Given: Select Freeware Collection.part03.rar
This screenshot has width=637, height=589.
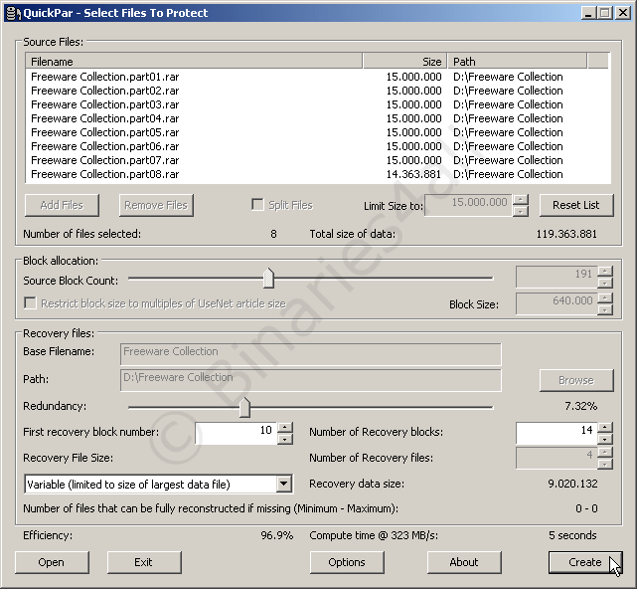Looking at the screenshot, I should coord(104,104).
